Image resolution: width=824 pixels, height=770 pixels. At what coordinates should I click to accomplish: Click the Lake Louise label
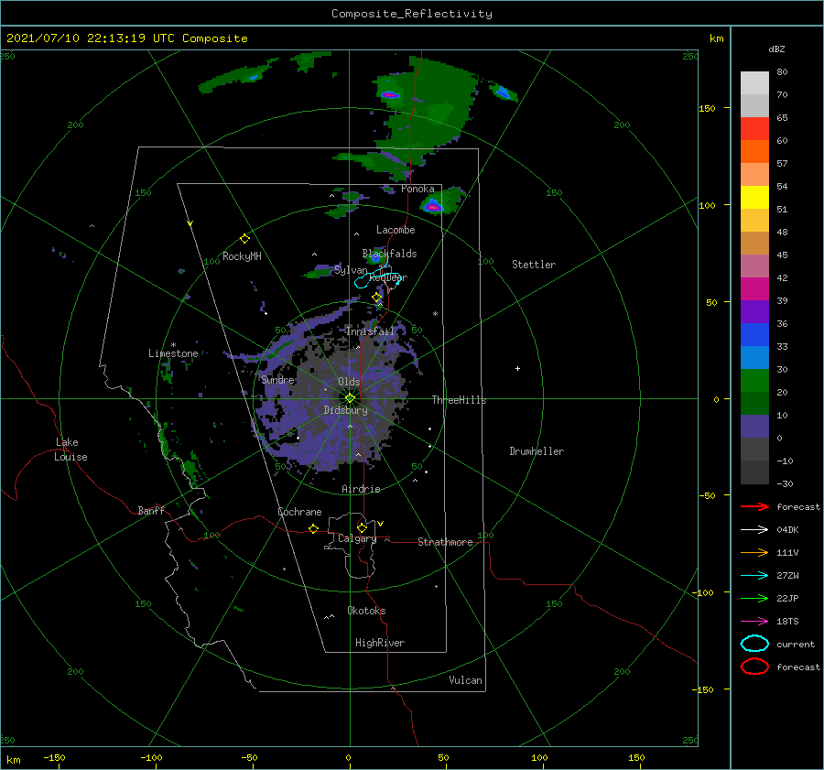click(70, 450)
